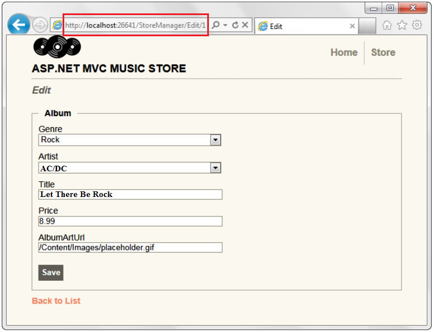Click the URL text in the address bar
Screen dimensions: 434x332
[x=135, y=26]
